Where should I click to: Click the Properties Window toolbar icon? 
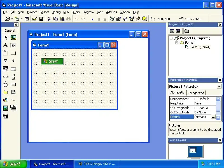coord(119,19)
